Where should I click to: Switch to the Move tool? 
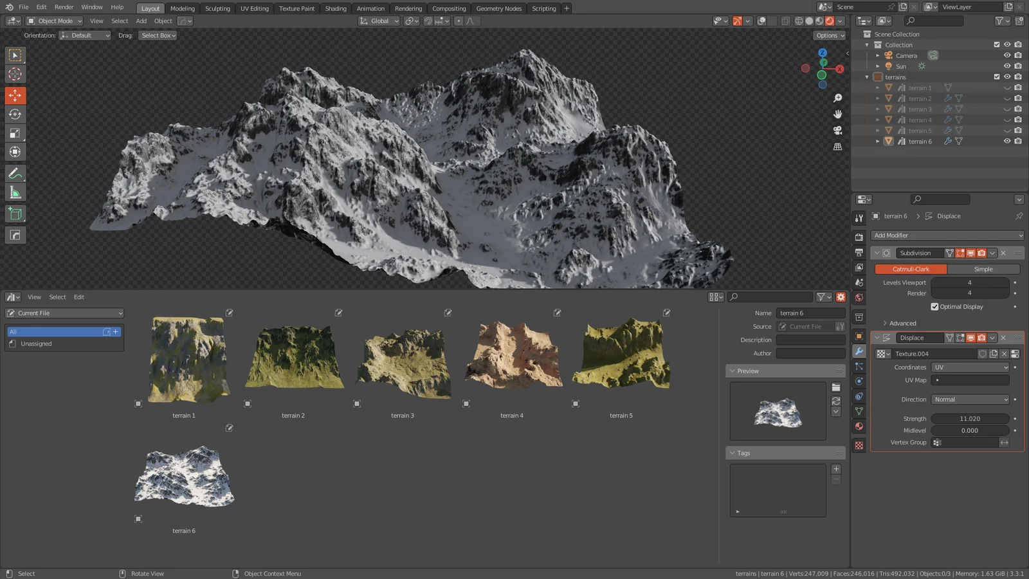pyautogui.click(x=15, y=95)
